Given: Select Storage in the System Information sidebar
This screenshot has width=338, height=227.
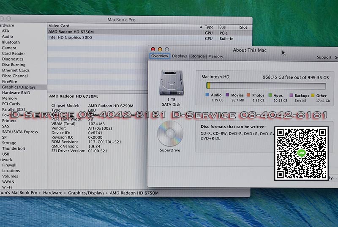Looking at the screenshot, I should pyautogui.click(x=9, y=143).
